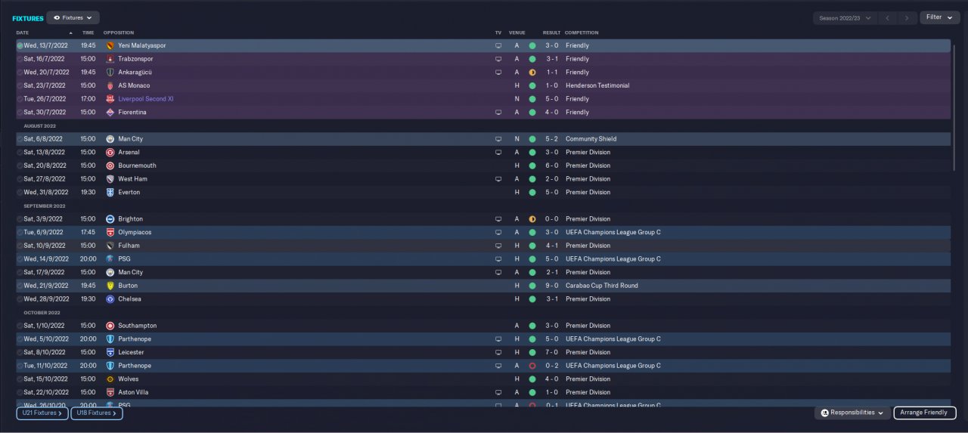Expand the Season 2022/23 selector
Screen dimensions: 968x433
[x=845, y=17]
